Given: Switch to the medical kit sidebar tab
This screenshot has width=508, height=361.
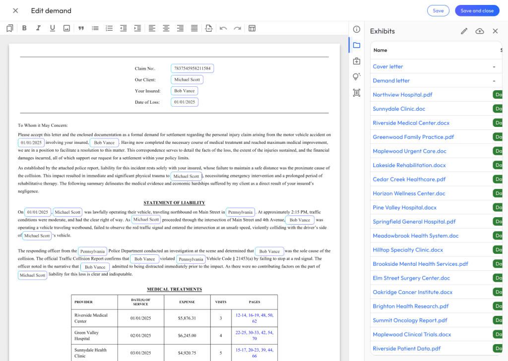Looking at the screenshot, I should click(x=356, y=61).
